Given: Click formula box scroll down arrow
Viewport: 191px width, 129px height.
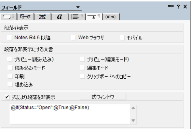Looking at the screenshot, I should (x=133, y=120).
